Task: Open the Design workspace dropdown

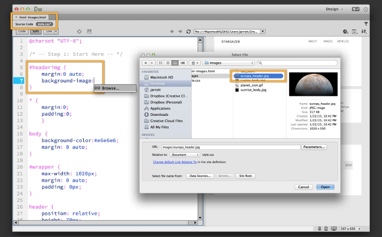Action: pyautogui.click(x=334, y=9)
